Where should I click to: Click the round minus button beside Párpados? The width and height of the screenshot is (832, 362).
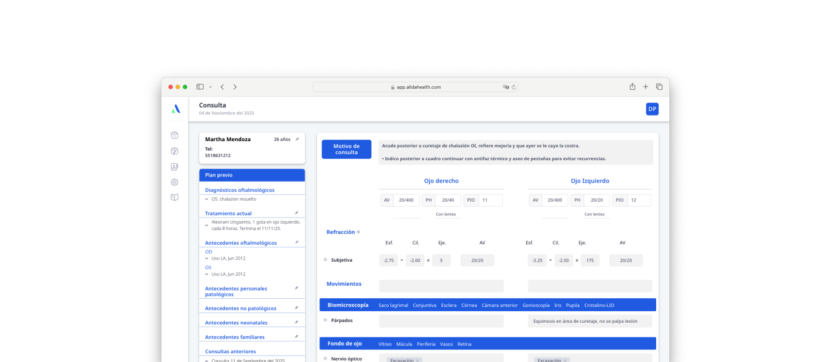pos(325,320)
